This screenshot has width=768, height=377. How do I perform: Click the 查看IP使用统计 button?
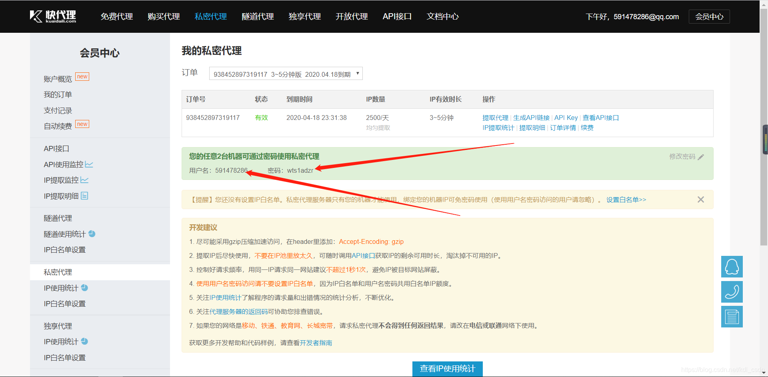point(448,369)
